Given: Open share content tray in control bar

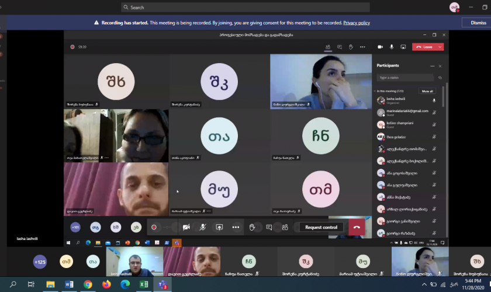Looking at the screenshot, I should 219,227.
